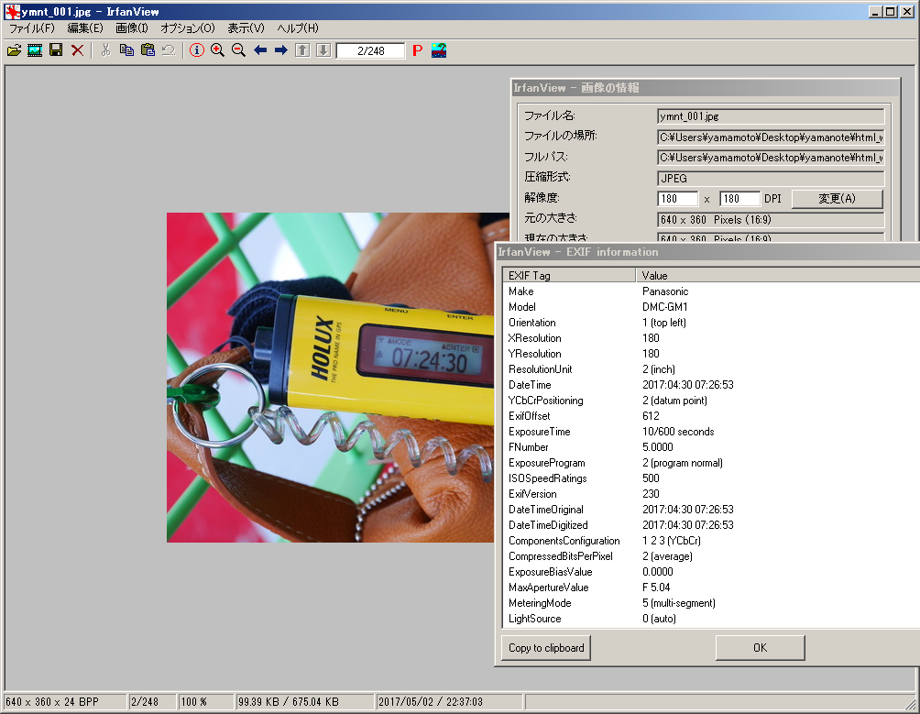
Task: Click the 圧縮形式 field showing JPEG
Action: coord(771,179)
